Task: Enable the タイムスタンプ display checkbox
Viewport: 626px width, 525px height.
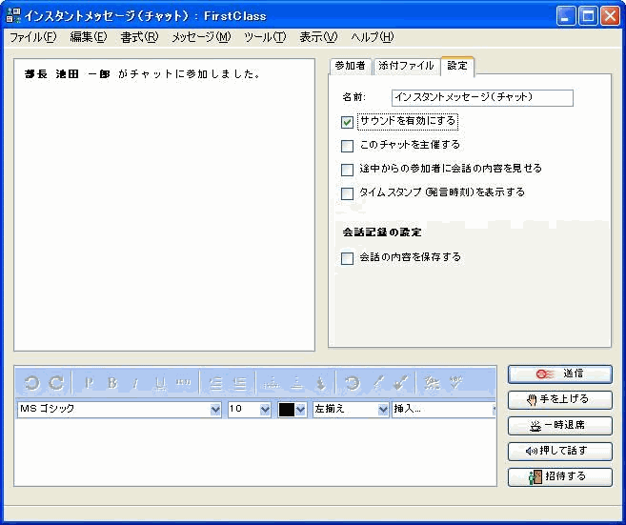Action: click(348, 193)
